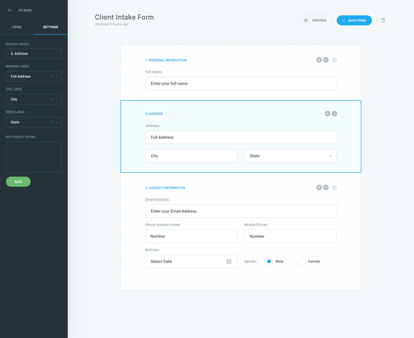Viewport: 414px width, 338px height.
Task: Open the State dropdown
Action: pos(290,156)
